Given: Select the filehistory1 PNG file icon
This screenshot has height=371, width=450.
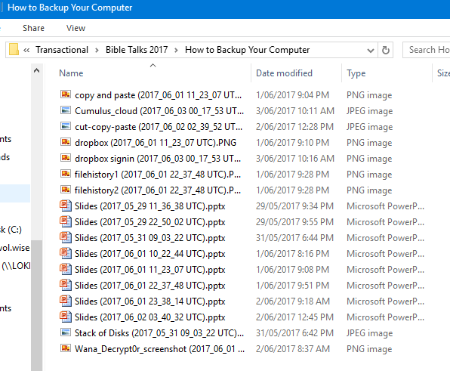Looking at the screenshot, I should point(66,174).
